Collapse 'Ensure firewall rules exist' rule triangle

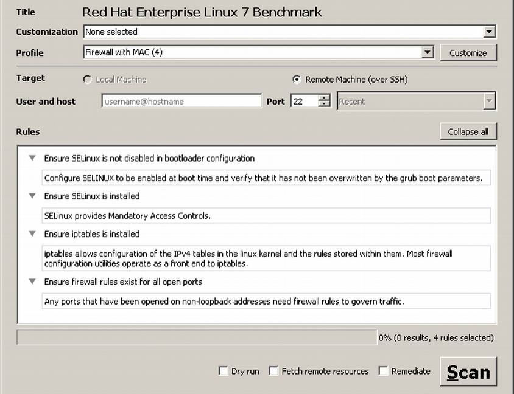tap(32, 282)
